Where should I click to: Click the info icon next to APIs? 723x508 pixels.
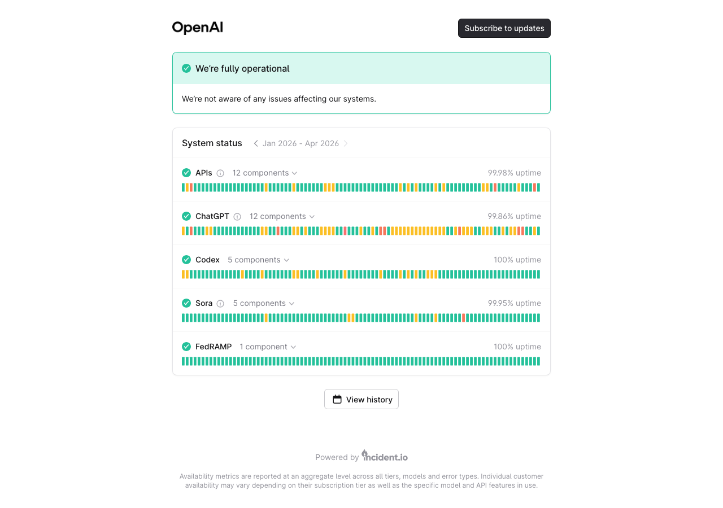tap(220, 173)
